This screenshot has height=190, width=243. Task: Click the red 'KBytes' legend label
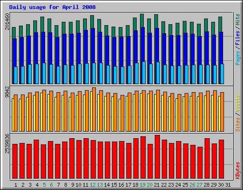coord(237,171)
